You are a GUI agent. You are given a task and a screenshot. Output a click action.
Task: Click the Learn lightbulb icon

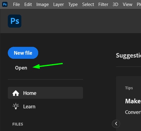pos(16,106)
